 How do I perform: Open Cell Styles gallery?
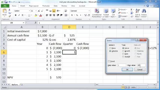coord(113,13)
